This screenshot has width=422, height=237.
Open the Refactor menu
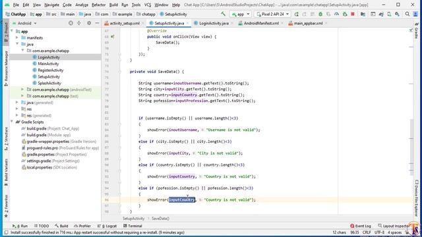98,5
